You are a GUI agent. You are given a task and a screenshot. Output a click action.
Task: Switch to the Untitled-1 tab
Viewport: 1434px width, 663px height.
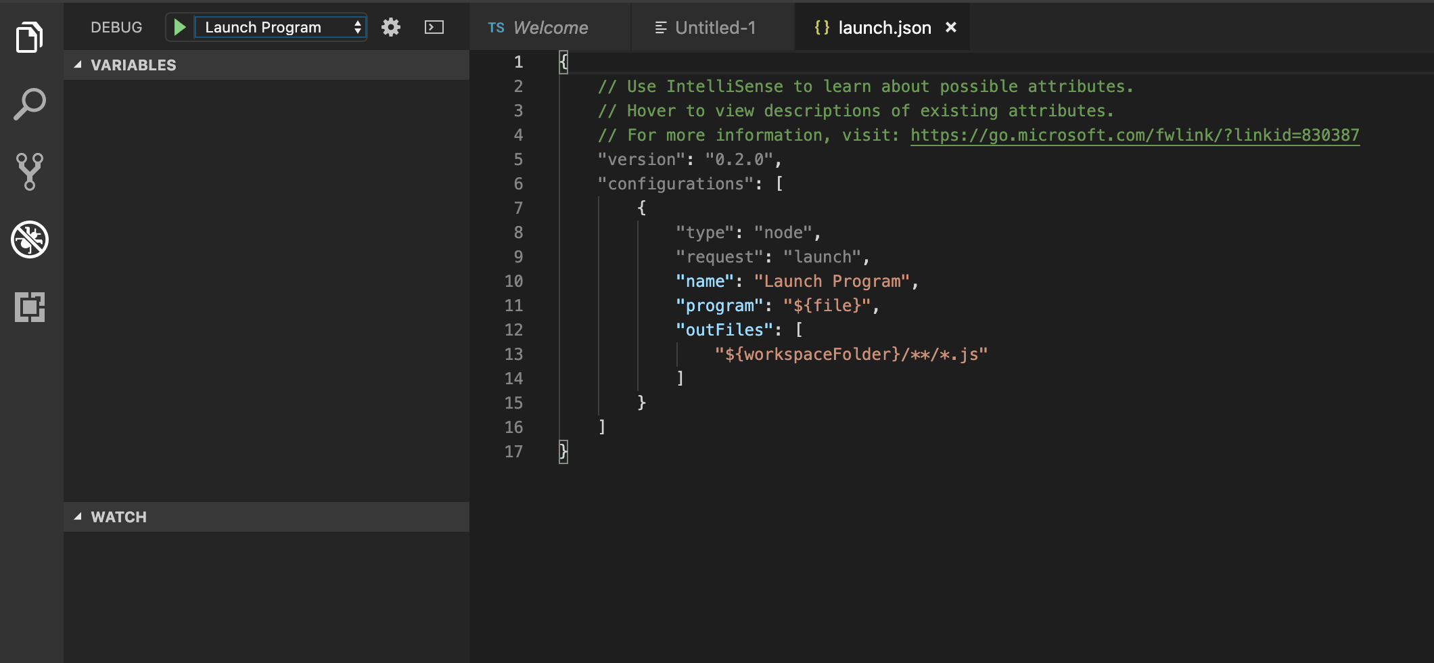coord(714,27)
